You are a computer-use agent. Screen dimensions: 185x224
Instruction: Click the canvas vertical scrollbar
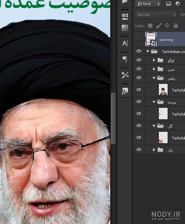pos(113,118)
